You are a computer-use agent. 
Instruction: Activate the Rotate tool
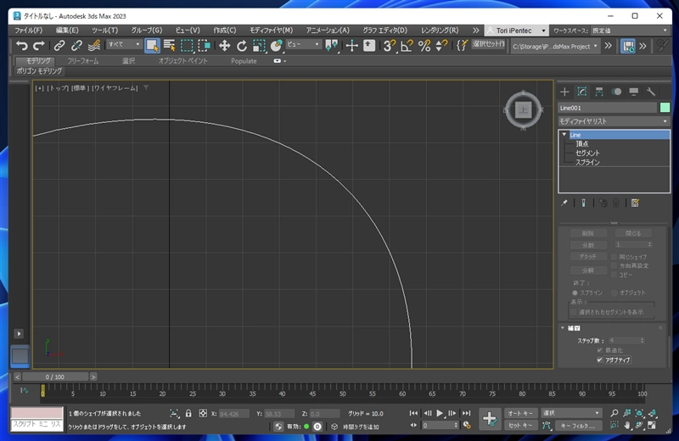tap(242, 46)
